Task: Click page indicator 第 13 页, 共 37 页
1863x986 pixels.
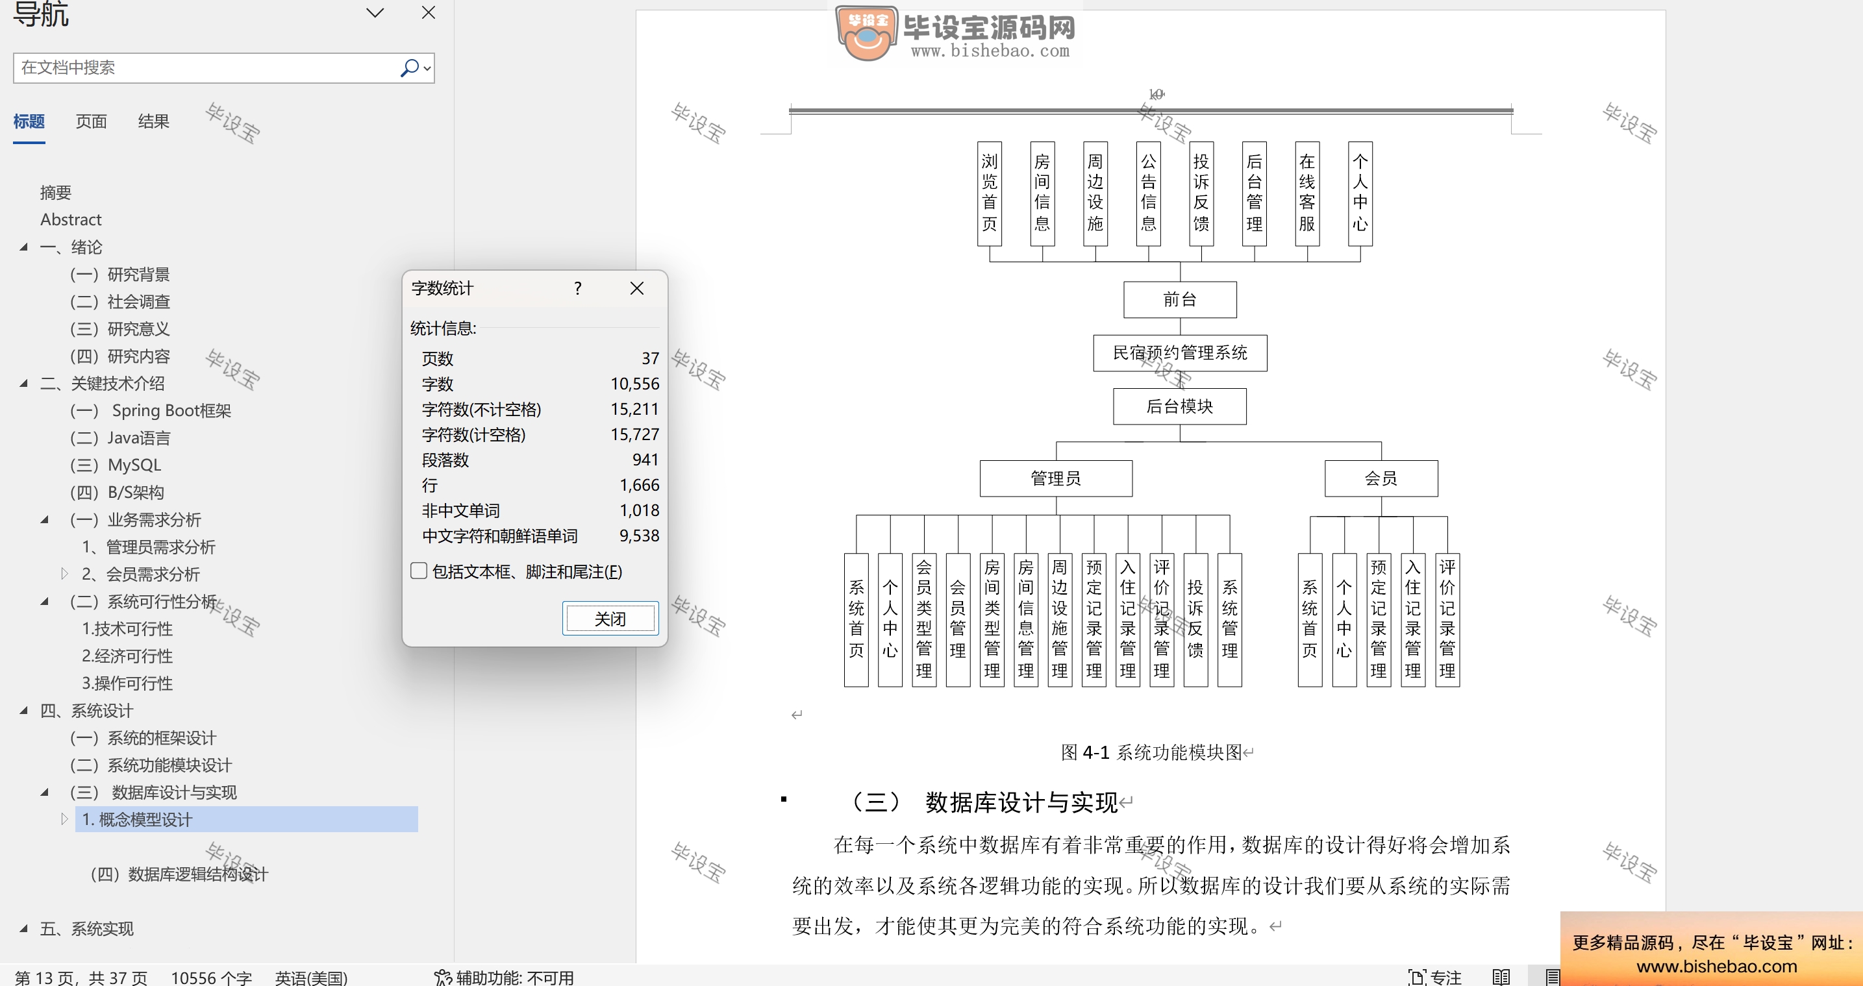Action: (x=81, y=978)
